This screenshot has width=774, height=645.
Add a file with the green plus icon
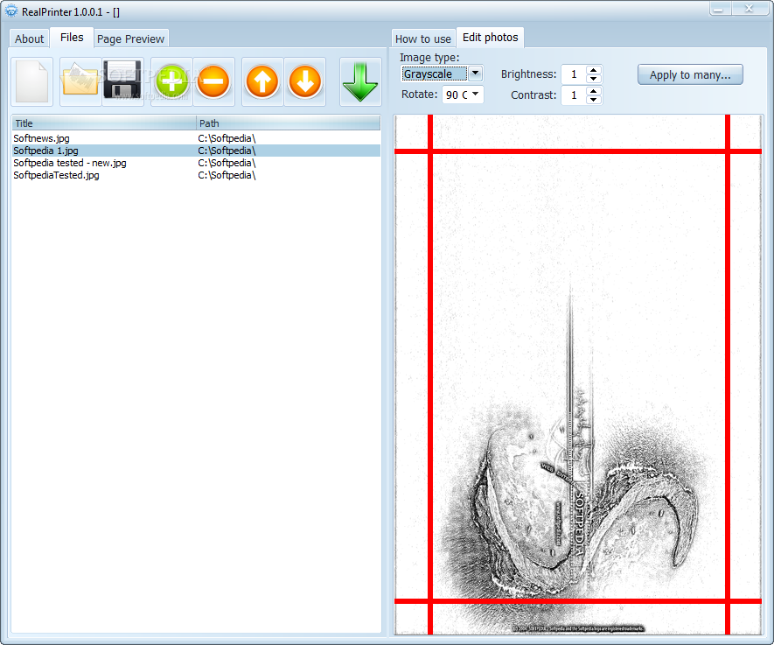click(171, 81)
